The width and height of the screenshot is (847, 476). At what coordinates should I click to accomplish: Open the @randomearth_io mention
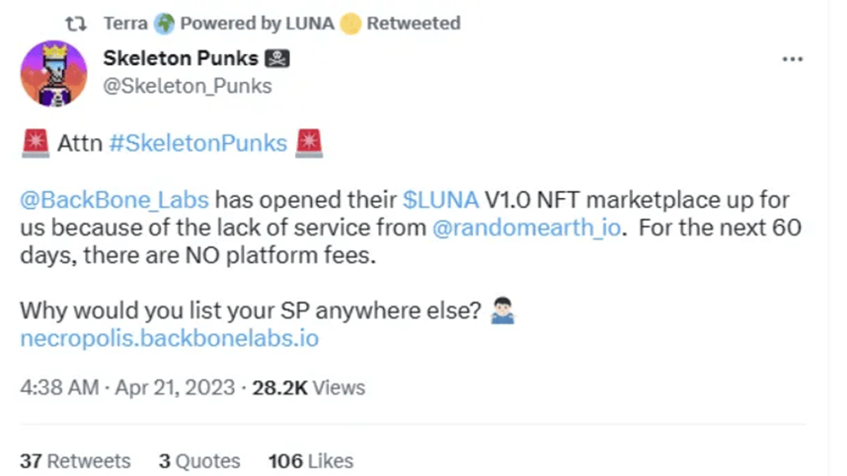pos(516,228)
